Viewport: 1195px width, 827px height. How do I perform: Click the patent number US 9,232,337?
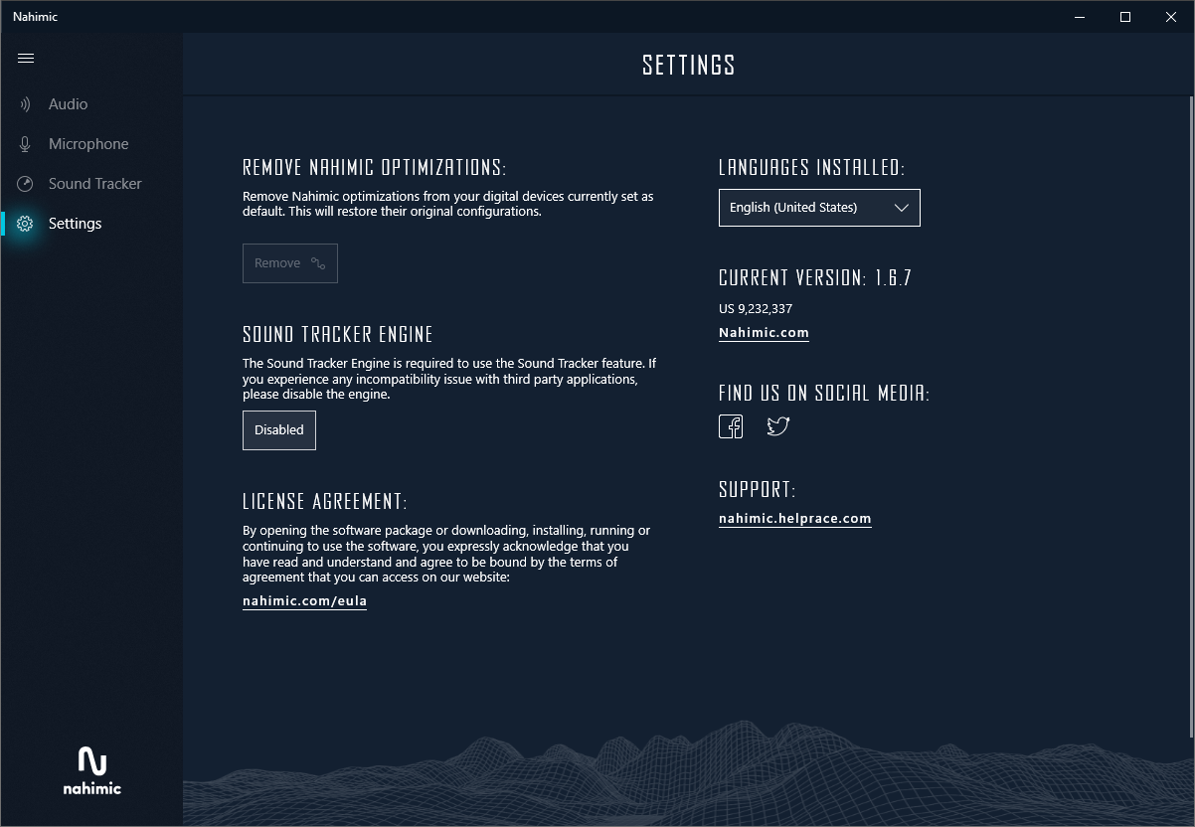756,309
